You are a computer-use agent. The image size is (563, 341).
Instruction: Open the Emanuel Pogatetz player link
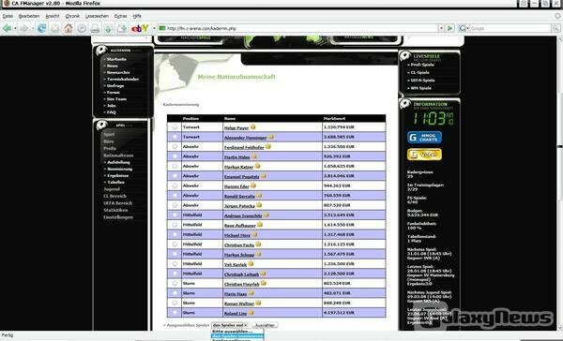(242, 177)
